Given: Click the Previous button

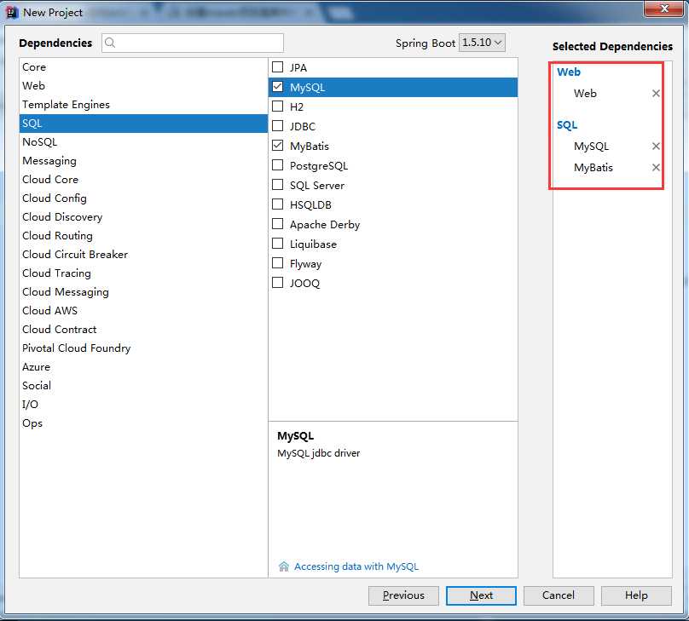Looking at the screenshot, I should click(x=403, y=595).
